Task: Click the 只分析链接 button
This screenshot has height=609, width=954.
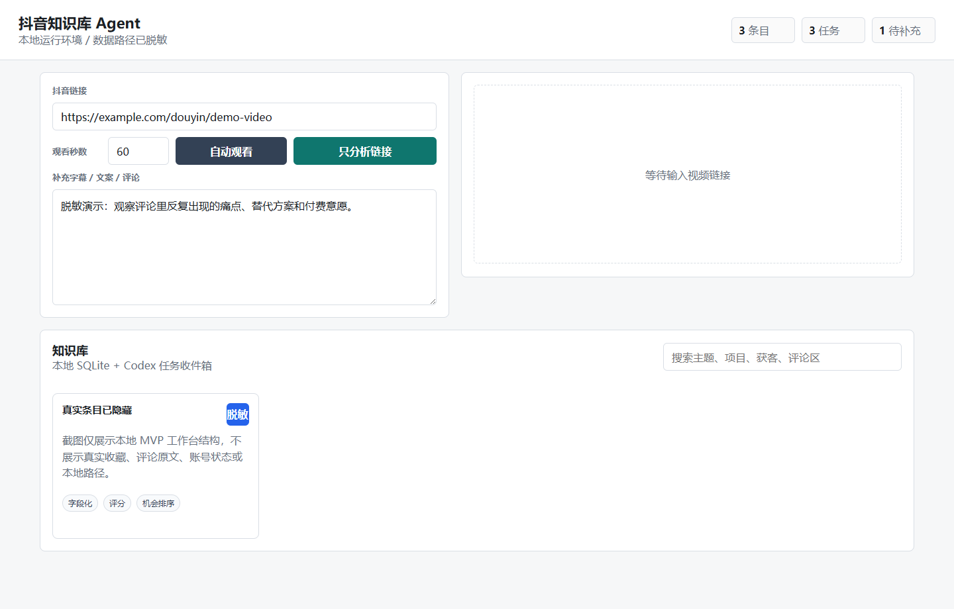Action: point(365,151)
